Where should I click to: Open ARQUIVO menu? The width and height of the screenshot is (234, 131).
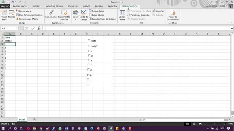5,7
